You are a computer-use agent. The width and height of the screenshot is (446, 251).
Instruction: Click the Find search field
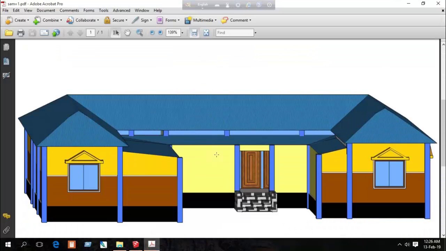point(234,33)
